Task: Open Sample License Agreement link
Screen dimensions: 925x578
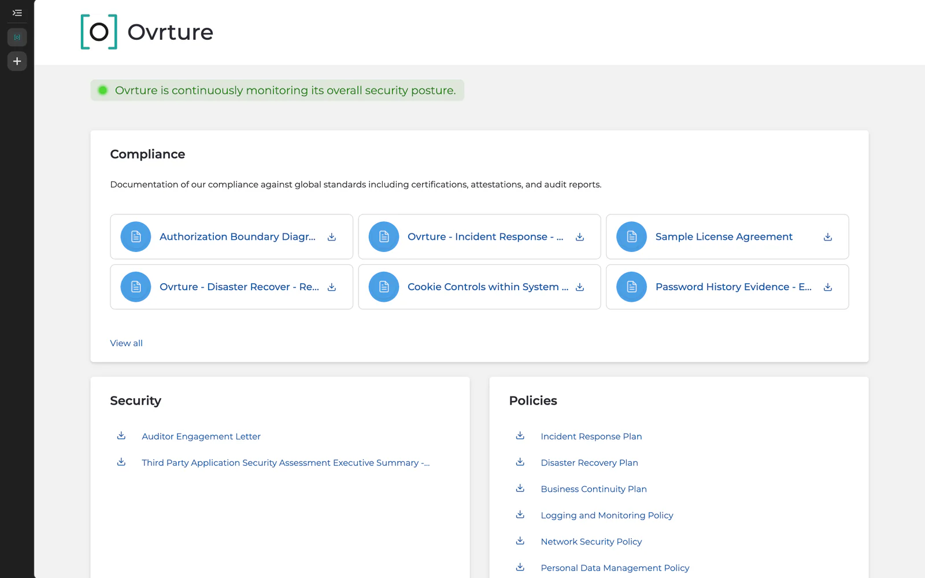Action: tap(724, 237)
